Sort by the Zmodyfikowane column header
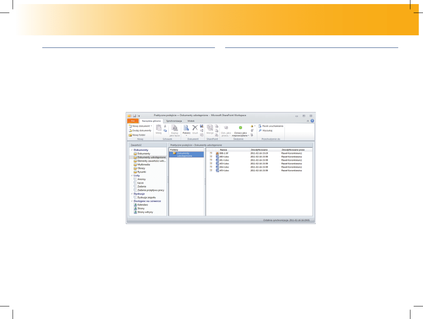The height and width of the screenshot is (319, 423). [259, 150]
